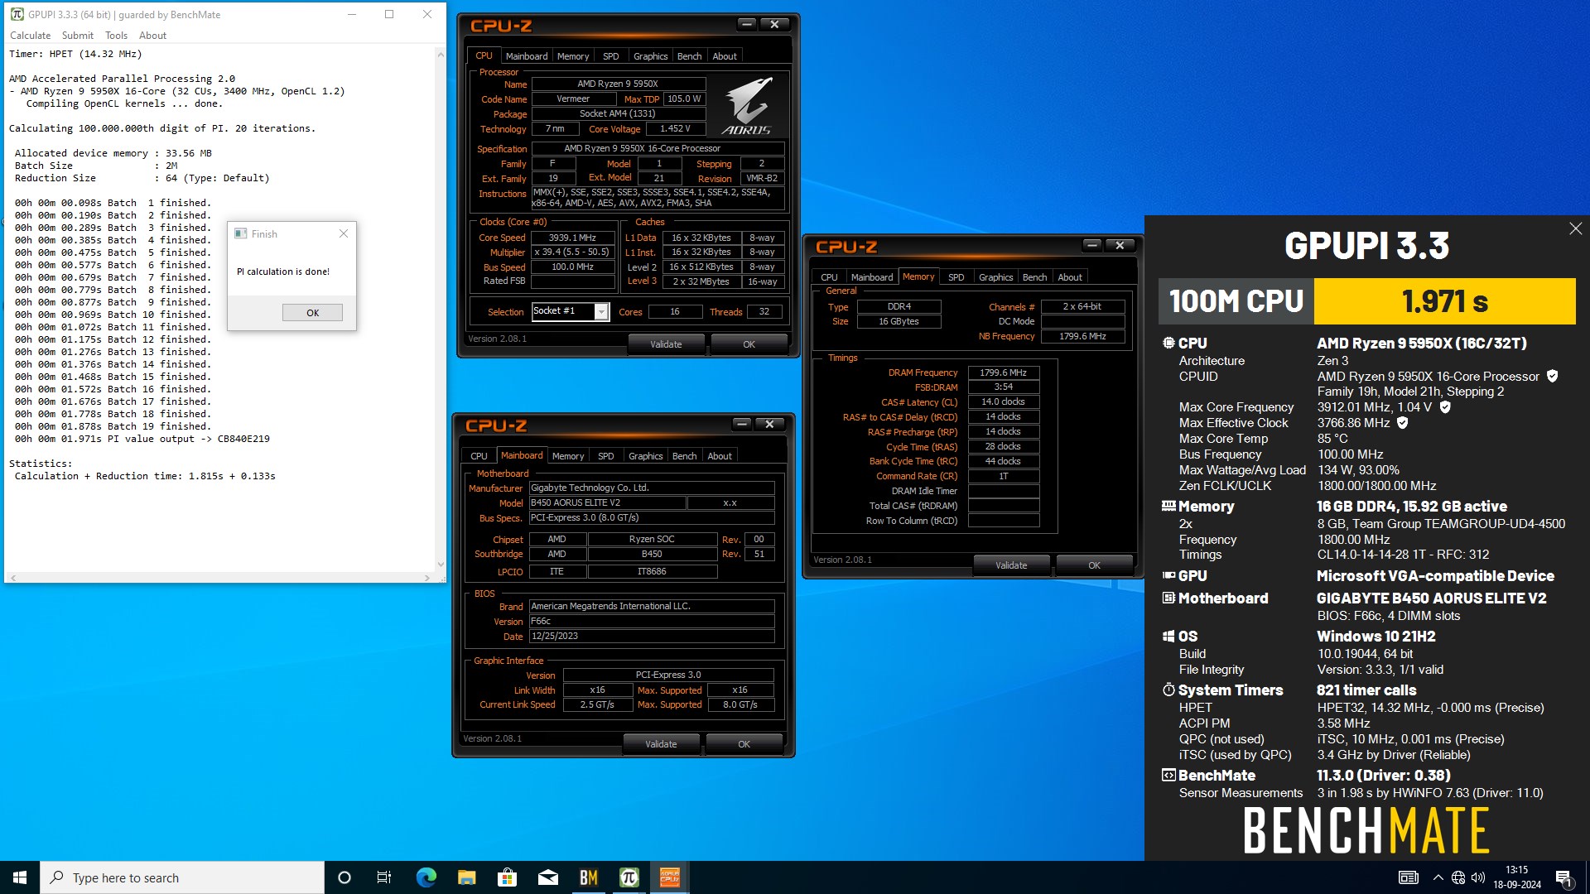Open Bench tab in Mainboard window

pyautogui.click(x=684, y=456)
